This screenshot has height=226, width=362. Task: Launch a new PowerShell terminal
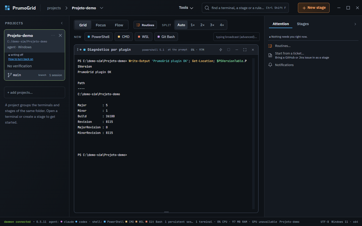(99, 37)
